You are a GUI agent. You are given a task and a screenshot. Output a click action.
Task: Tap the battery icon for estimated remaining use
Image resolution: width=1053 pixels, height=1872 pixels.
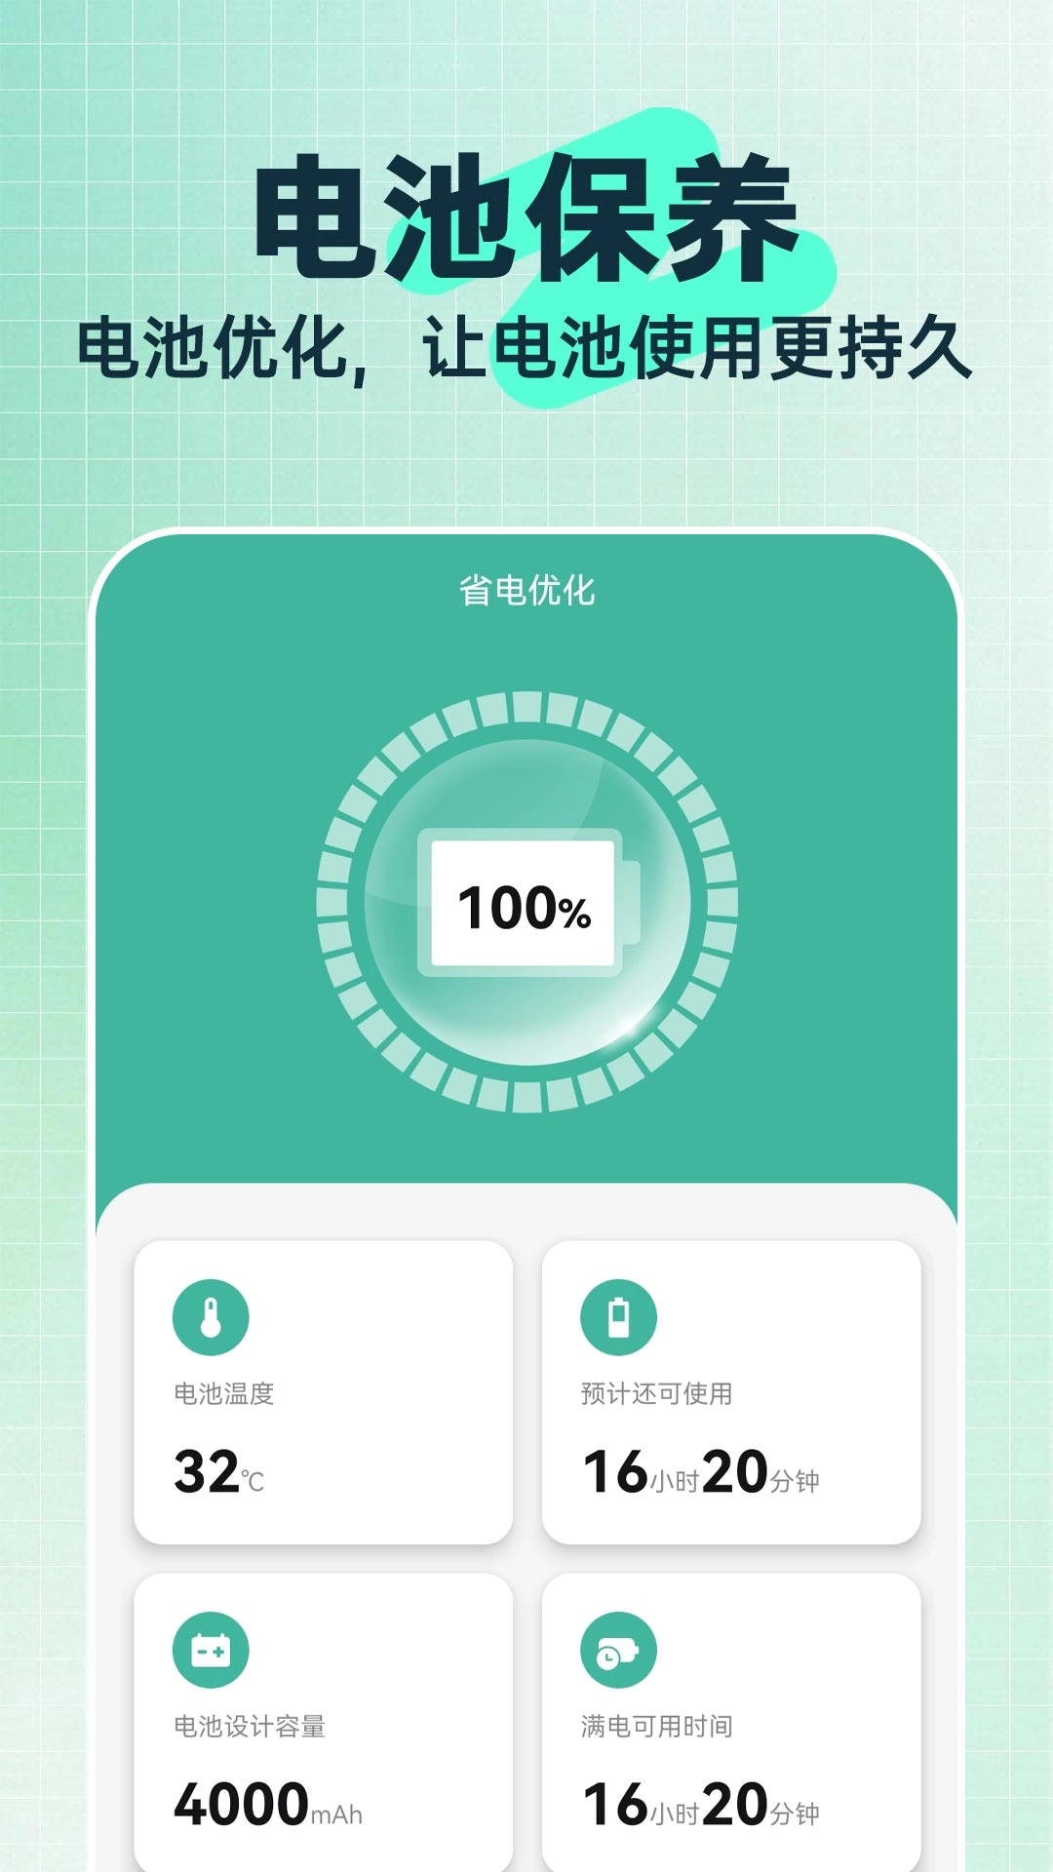618,1317
